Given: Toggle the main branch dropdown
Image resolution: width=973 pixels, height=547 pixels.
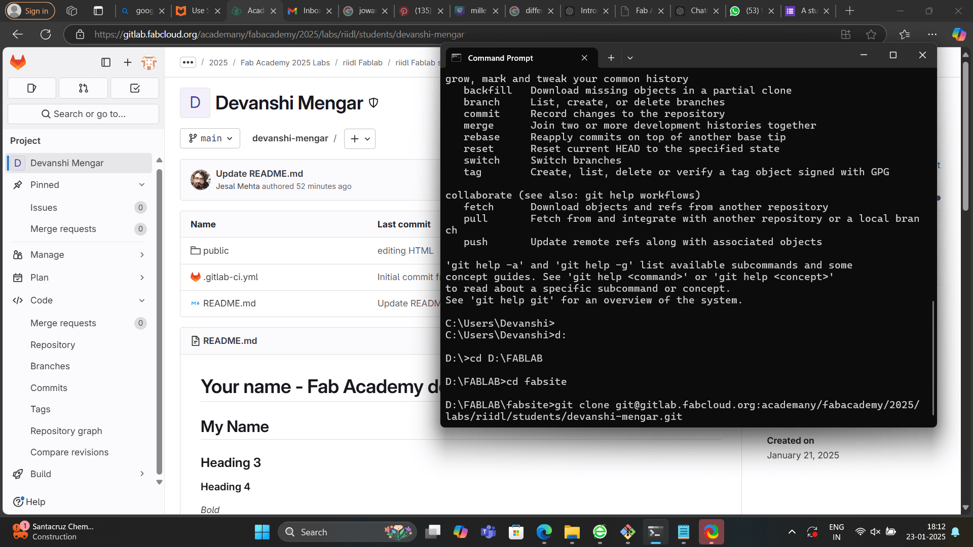Looking at the screenshot, I should [209, 138].
